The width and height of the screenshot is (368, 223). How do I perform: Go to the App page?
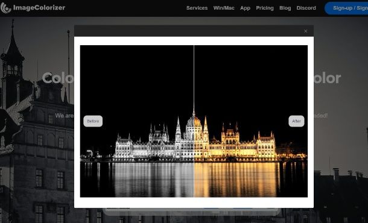[x=245, y=8]
